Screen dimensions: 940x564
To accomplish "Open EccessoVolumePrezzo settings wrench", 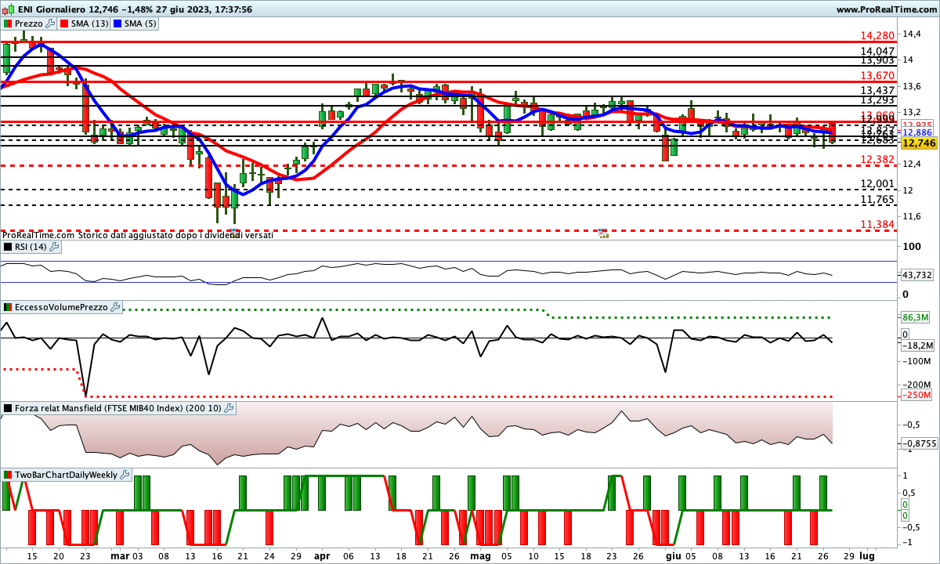I will point(115,307).
